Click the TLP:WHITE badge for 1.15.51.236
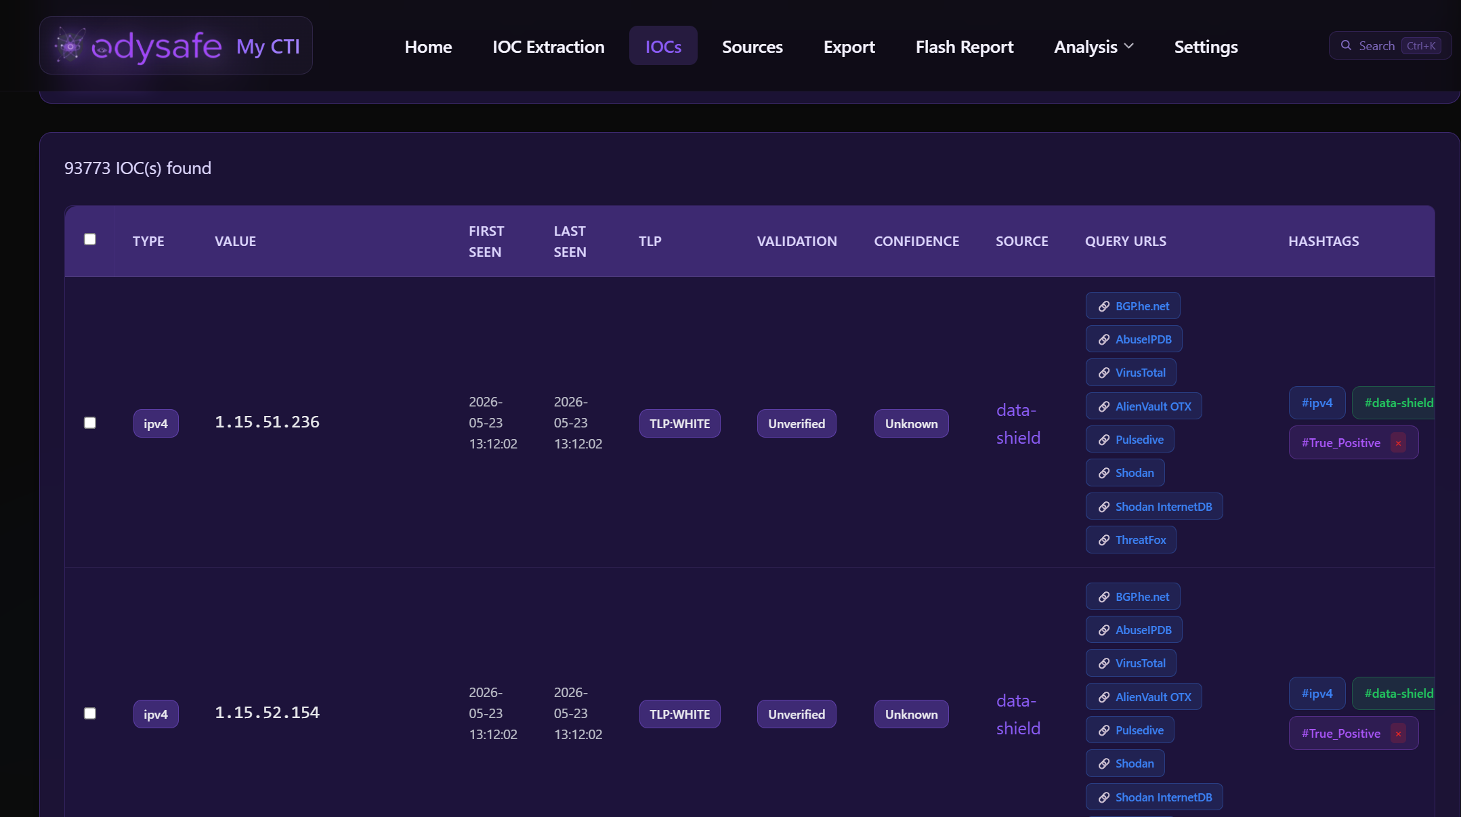 680,423
